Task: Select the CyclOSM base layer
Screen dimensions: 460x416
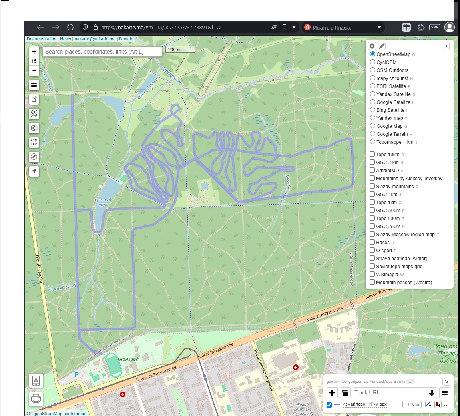Action: pos(372,62)
